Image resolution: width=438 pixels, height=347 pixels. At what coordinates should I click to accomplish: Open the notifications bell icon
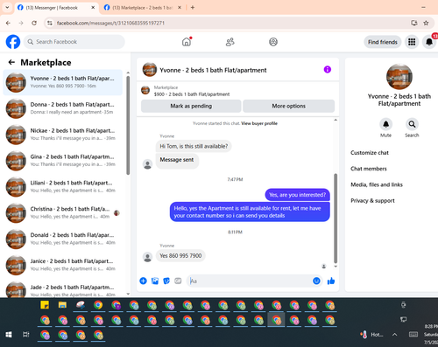[429, 42]
